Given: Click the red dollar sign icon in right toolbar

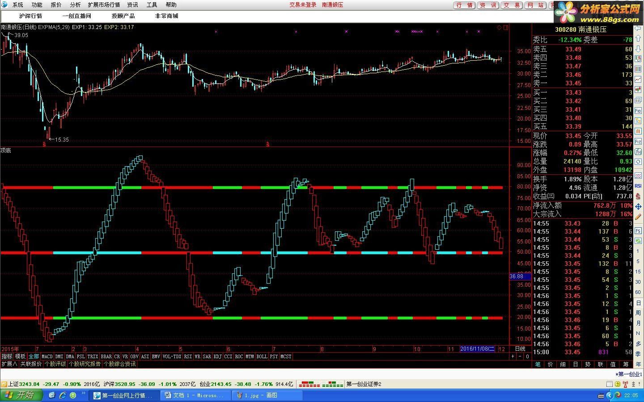Looking at the screenshot, I should click(x=638, y=196).
